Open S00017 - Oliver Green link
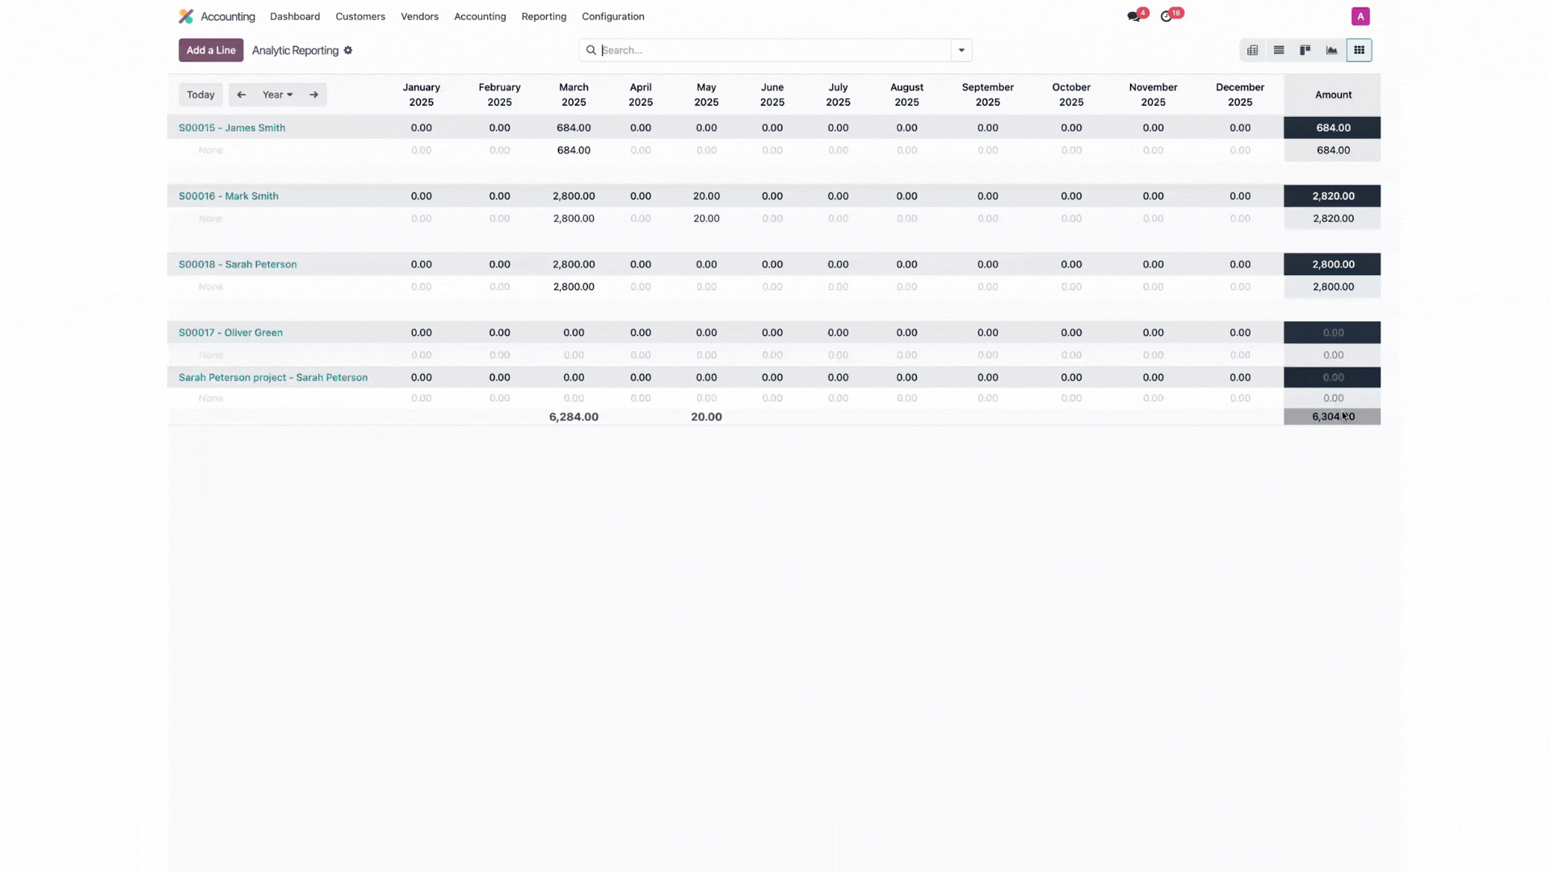Viewport: 1551px width, 872px height. 230,333
